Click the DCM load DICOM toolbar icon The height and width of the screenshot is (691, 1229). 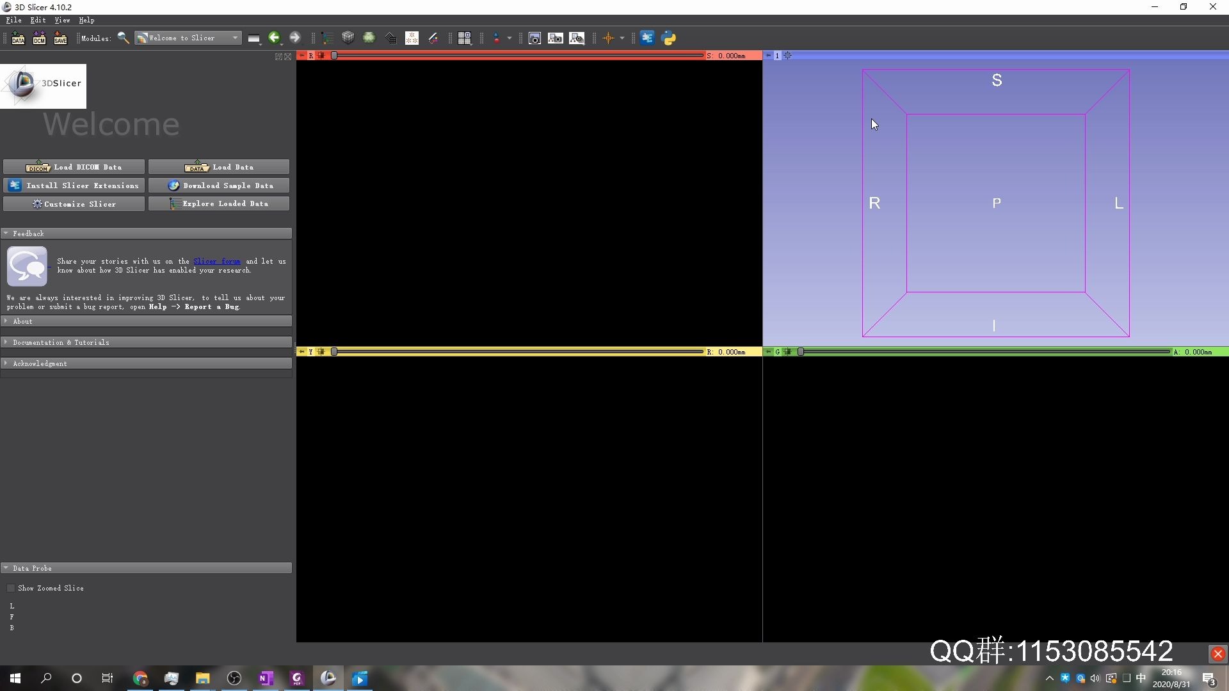39,38
